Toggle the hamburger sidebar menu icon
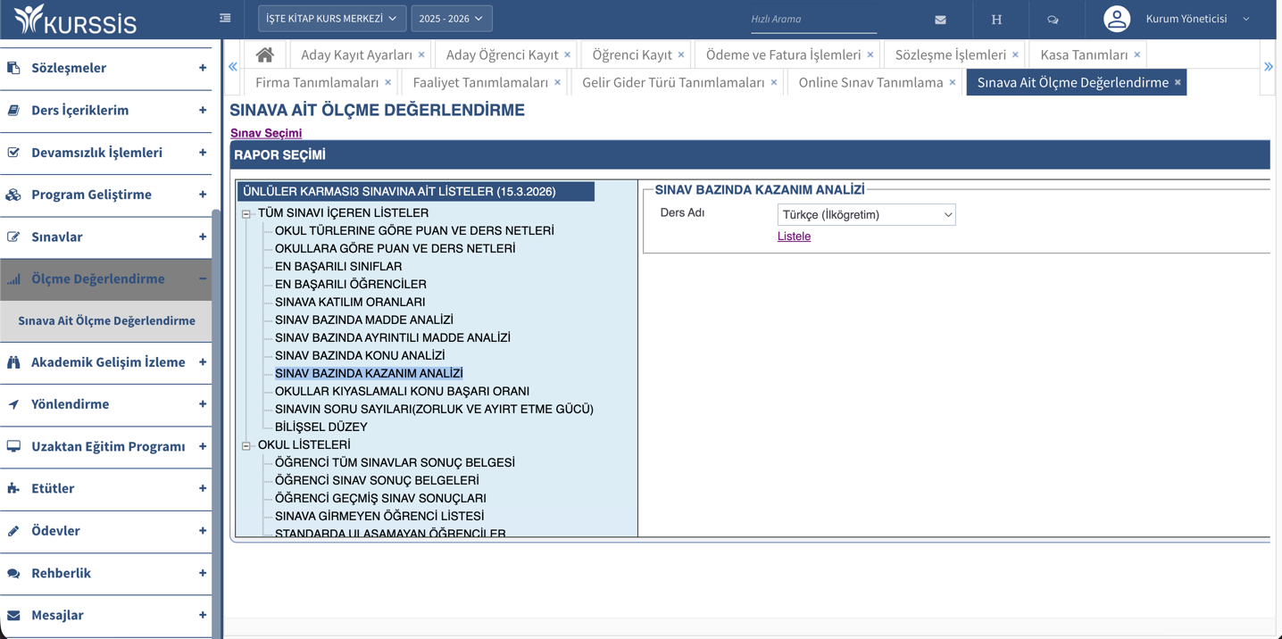Viewport: 1282px width, 639px height. 225,18
